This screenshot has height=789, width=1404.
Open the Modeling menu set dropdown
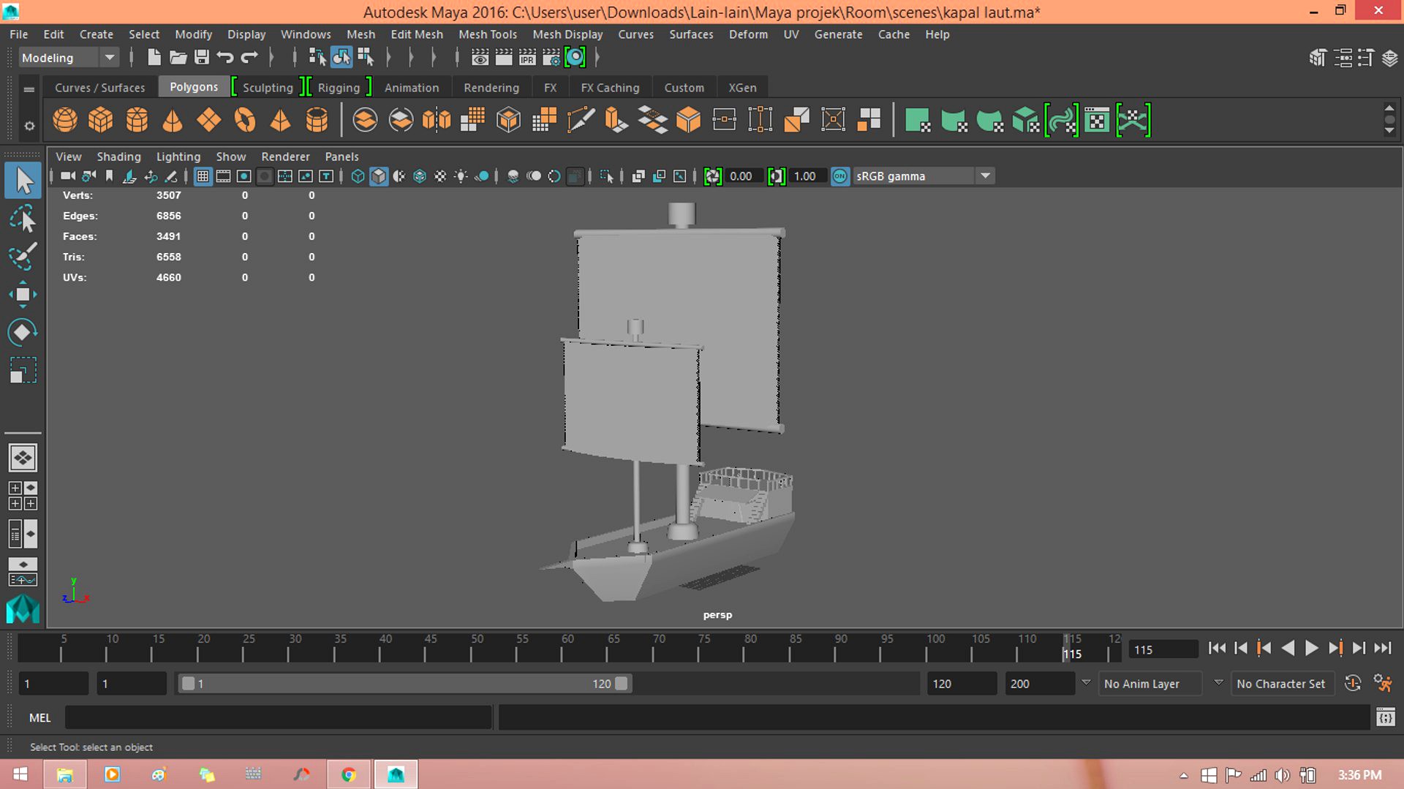(x=67, y=58)
